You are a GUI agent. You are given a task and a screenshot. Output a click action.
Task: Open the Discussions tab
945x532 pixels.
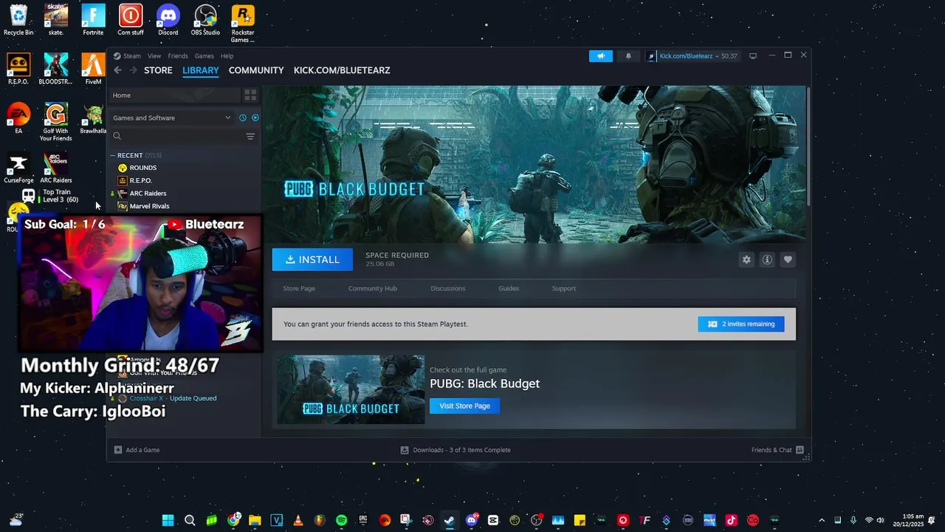448,288
